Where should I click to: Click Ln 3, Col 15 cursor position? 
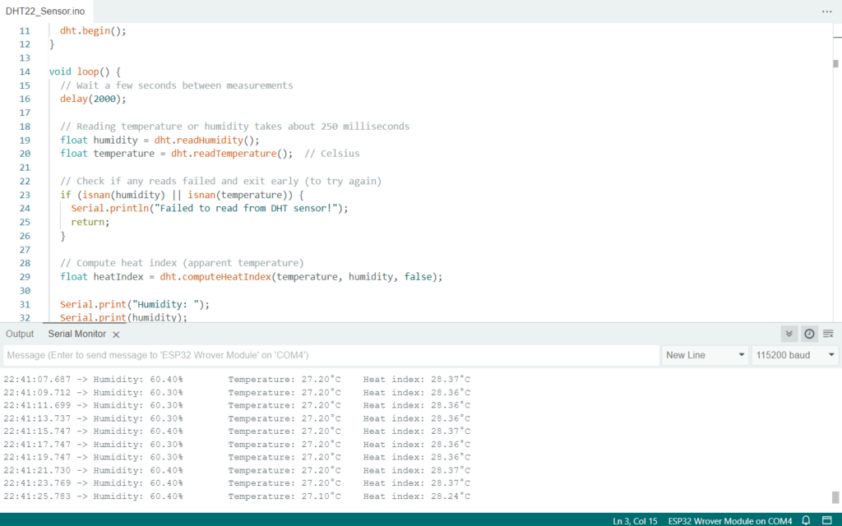[635, 520]
